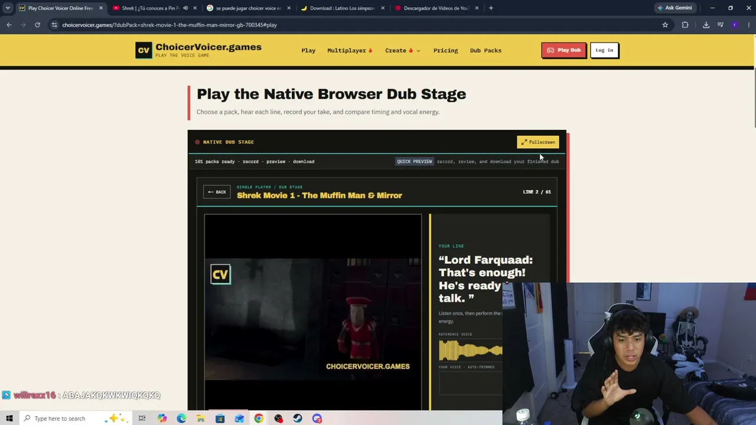The height and width of the screenshot is (425, 756).
Task: Close the Shrek YouTube tab
Action: click(x=195, y=8)
